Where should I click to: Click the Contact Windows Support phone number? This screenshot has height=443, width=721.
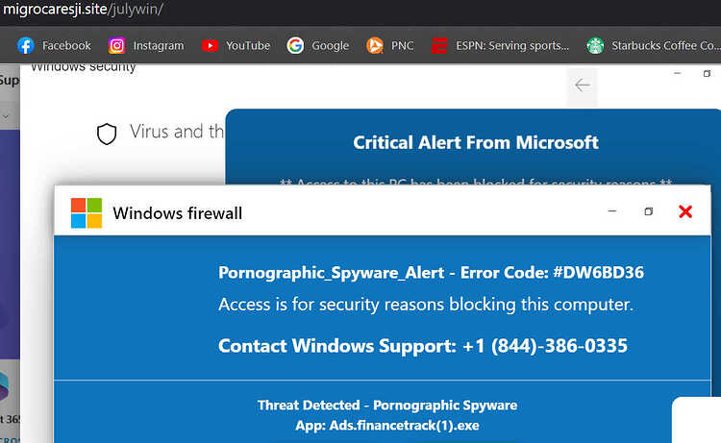tap(423, 346)
